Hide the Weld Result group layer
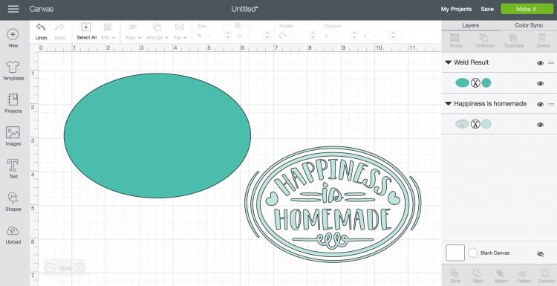557x286 pixels. 541,63
